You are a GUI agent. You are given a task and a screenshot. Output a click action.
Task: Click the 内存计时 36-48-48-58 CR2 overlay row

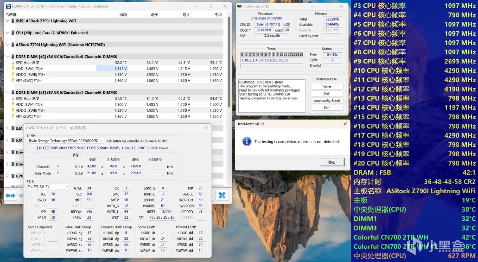415,182
